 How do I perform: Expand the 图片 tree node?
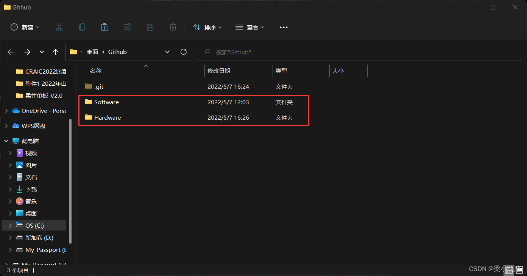10,165
